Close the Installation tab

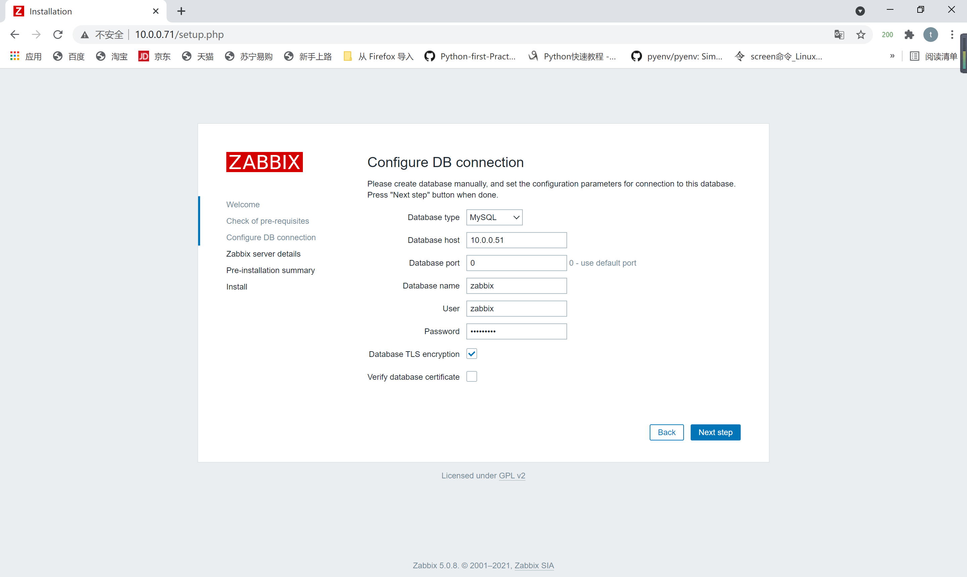click(x=156, y=11)
